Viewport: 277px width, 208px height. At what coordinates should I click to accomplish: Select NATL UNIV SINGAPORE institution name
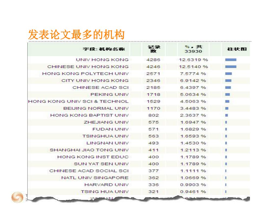(95, 178)
